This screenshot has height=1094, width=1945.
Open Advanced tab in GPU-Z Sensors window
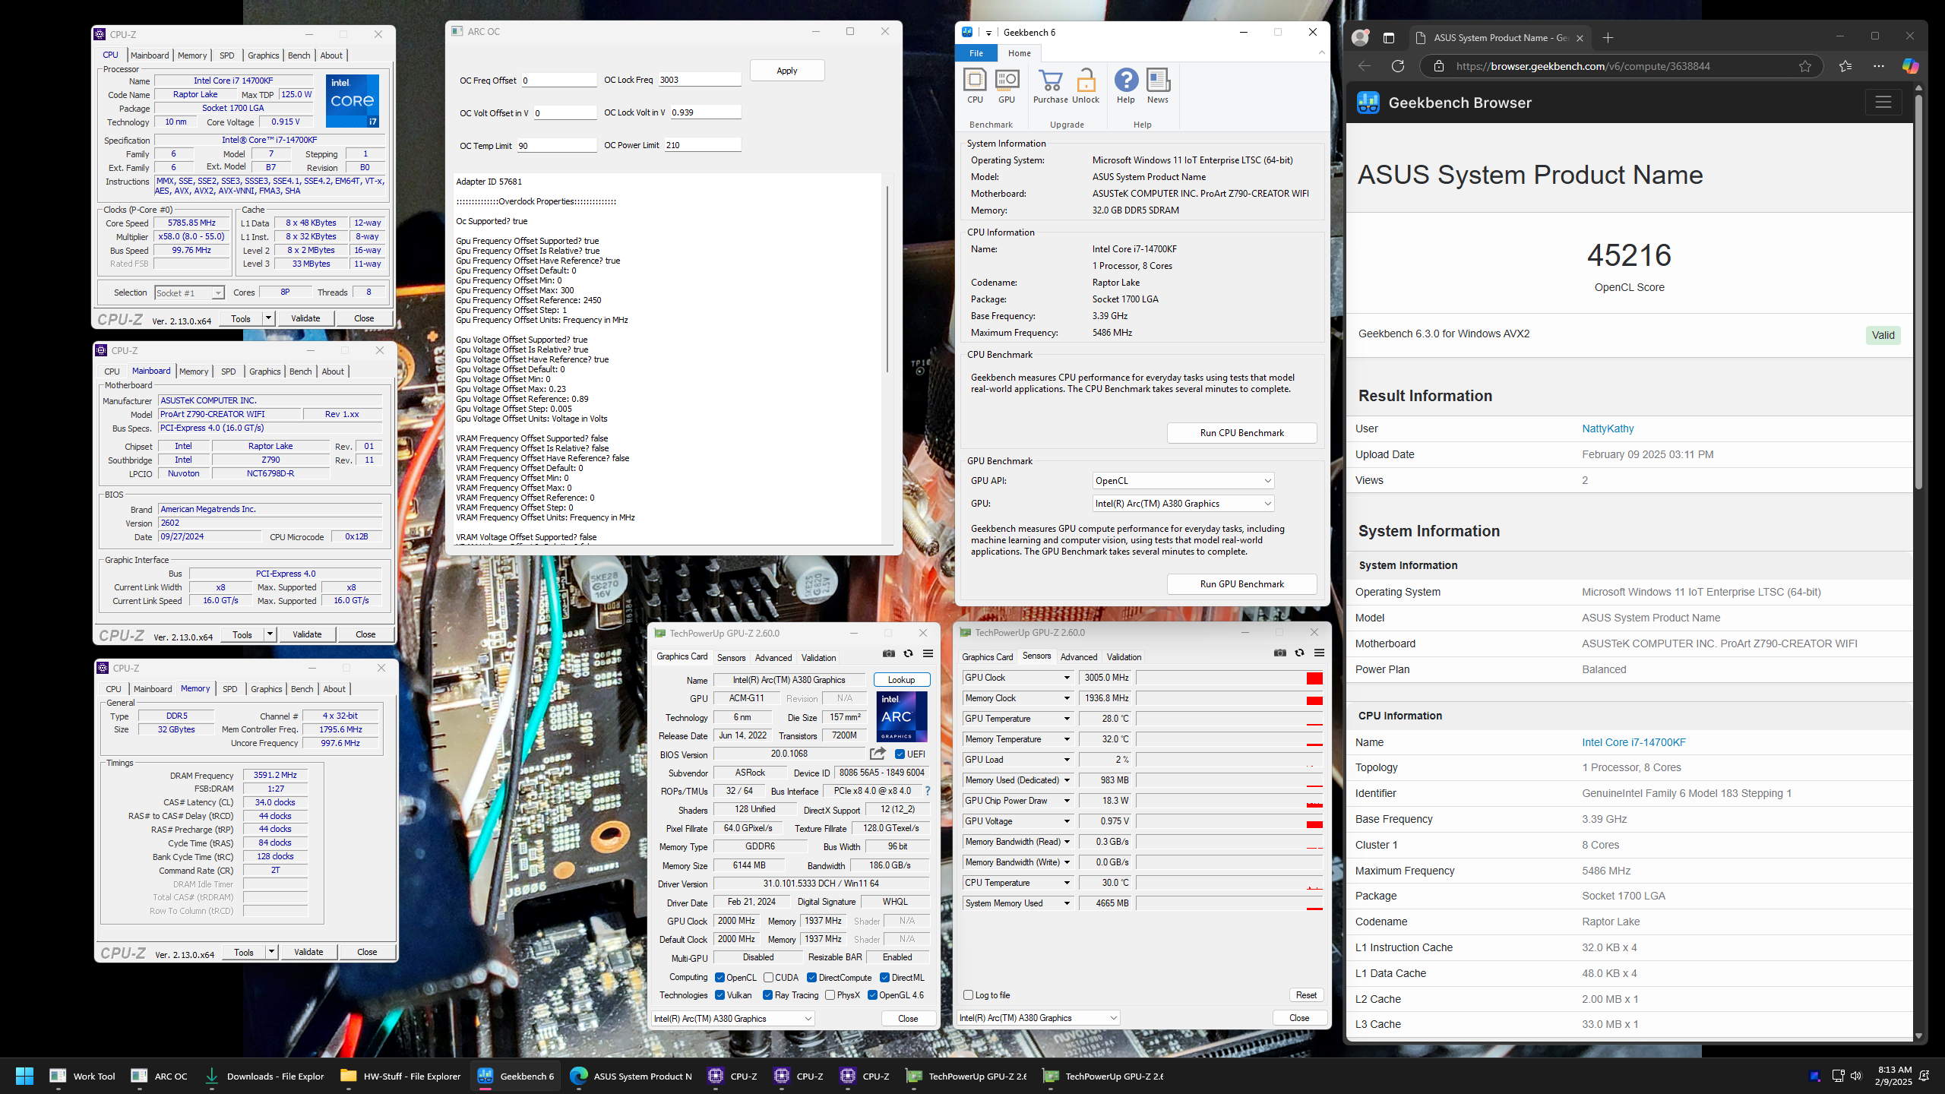pos(1078,657)
